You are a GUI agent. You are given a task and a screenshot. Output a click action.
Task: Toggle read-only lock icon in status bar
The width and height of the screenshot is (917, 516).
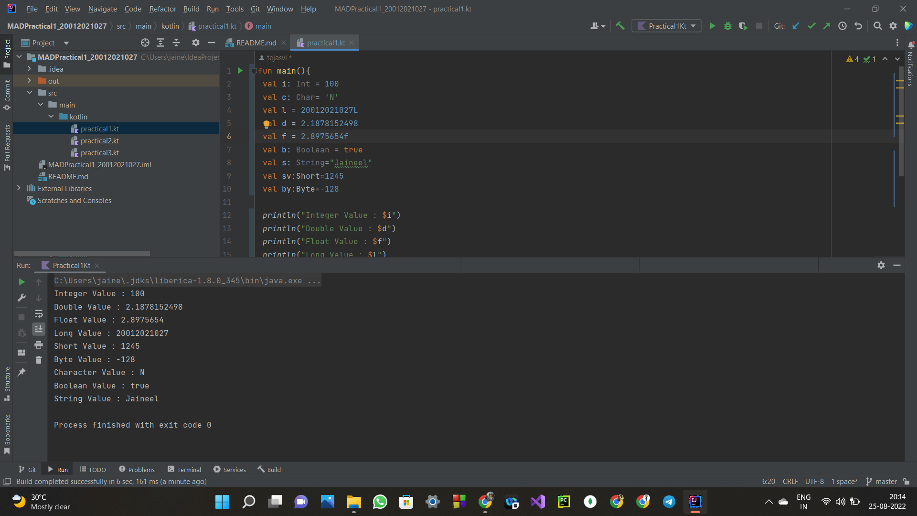906,482
